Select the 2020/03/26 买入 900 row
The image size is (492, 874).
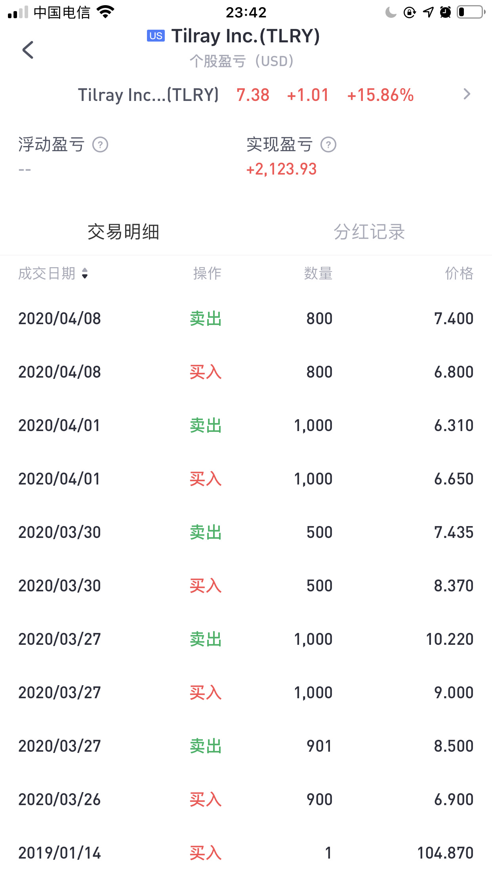[246, 800]
